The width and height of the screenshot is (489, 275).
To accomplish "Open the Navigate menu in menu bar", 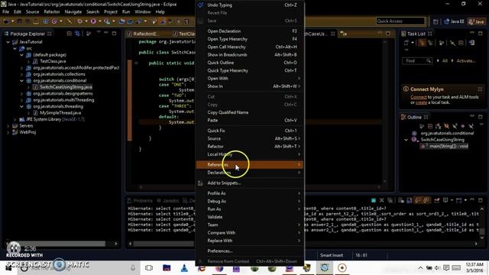I will pyautogui.click(x=73, y=12).
